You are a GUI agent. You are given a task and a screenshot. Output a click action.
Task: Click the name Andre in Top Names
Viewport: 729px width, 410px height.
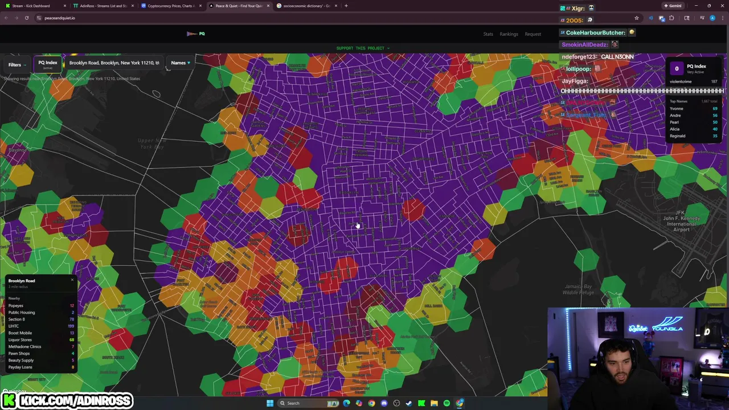pos(675,115)
